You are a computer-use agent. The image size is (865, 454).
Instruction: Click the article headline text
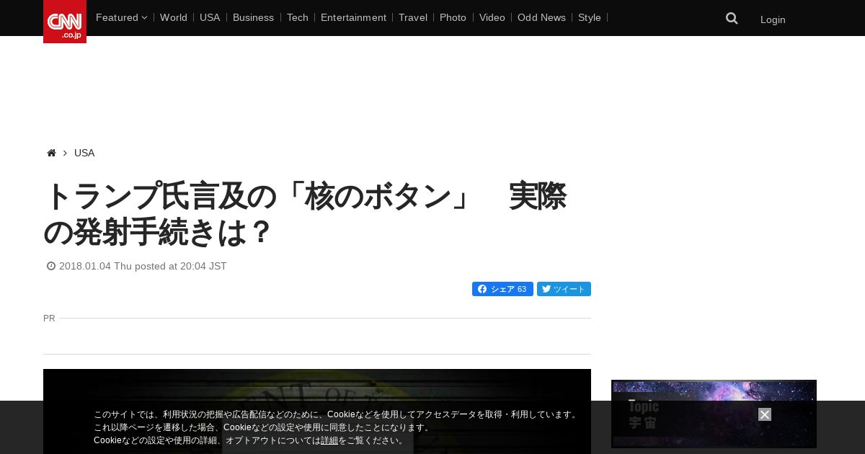click(x=305, y=214)
